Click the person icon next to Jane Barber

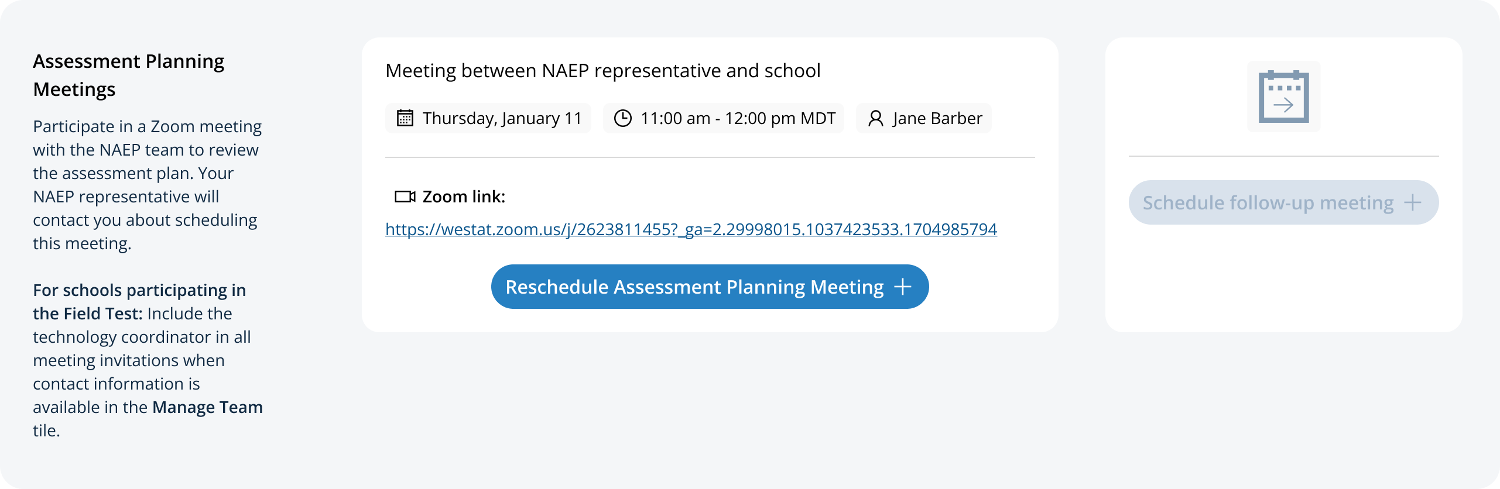(876, 118)
